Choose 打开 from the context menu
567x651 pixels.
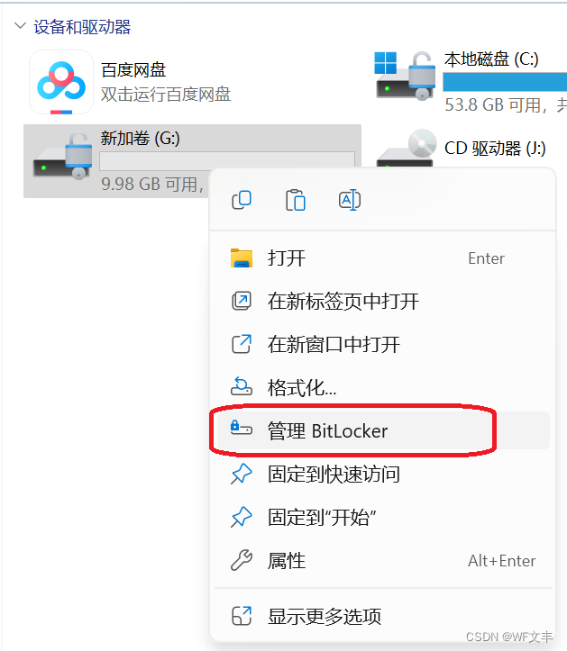pos(382,258)
